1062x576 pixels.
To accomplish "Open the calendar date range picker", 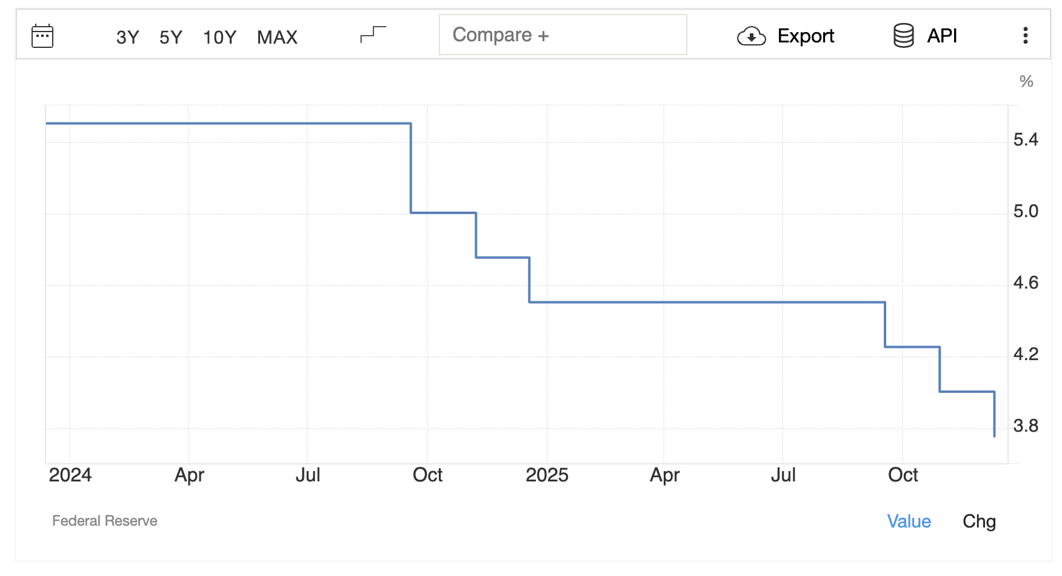I will click(x=42, y=36).
